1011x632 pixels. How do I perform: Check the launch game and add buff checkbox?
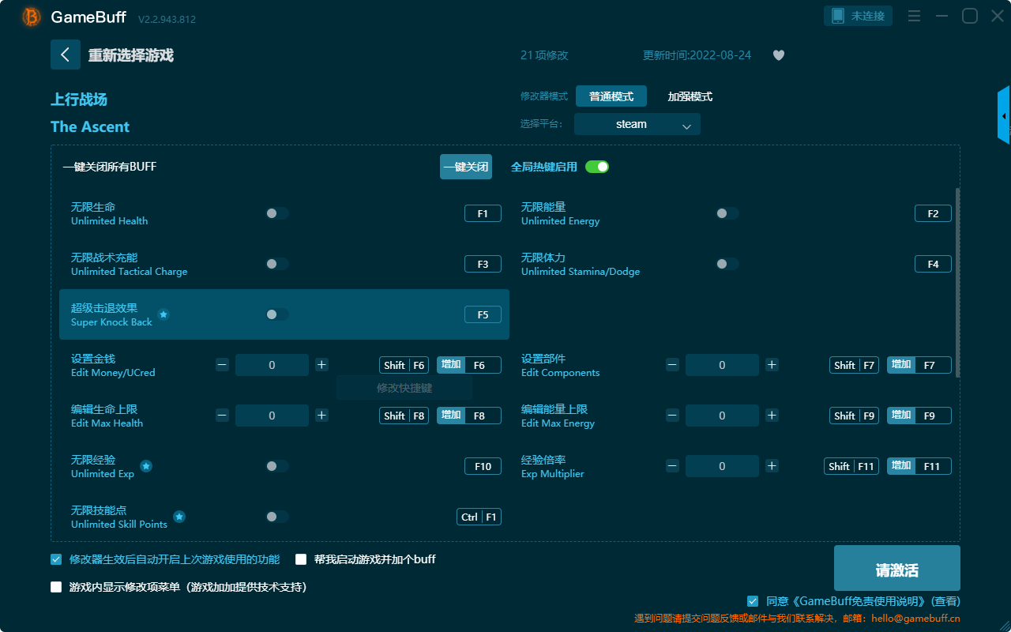coord(301,559)
